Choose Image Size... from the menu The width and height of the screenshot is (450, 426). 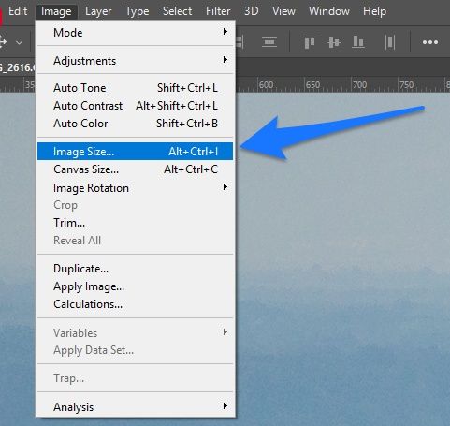(x=135, y=152)
